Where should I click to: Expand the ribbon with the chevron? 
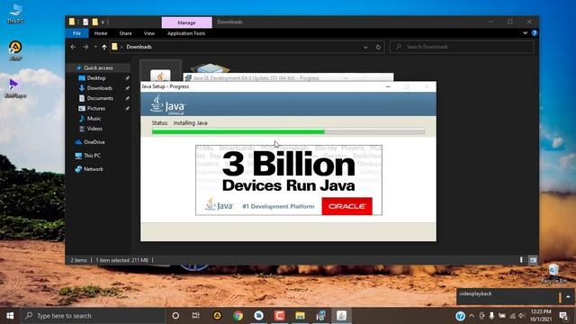pyautogui.click(x=526, y=32)
